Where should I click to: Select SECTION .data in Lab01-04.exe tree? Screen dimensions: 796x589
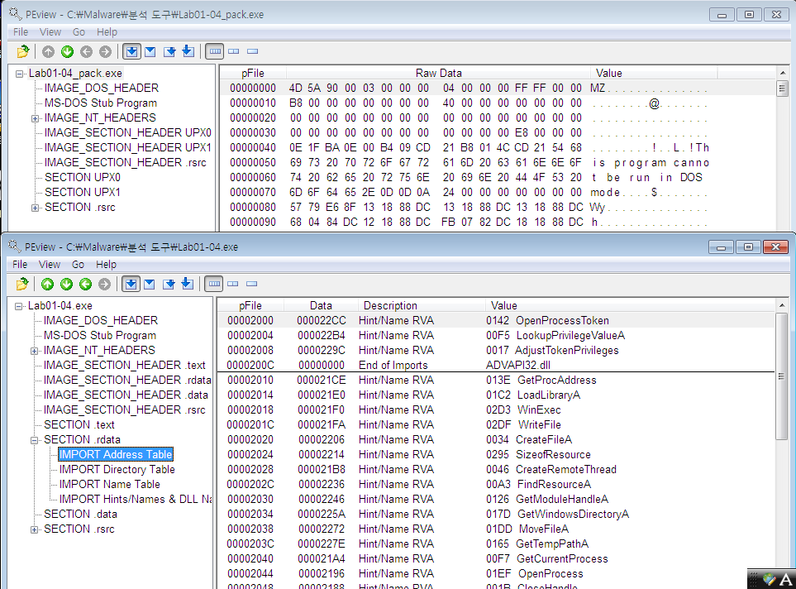pos(80,515)
